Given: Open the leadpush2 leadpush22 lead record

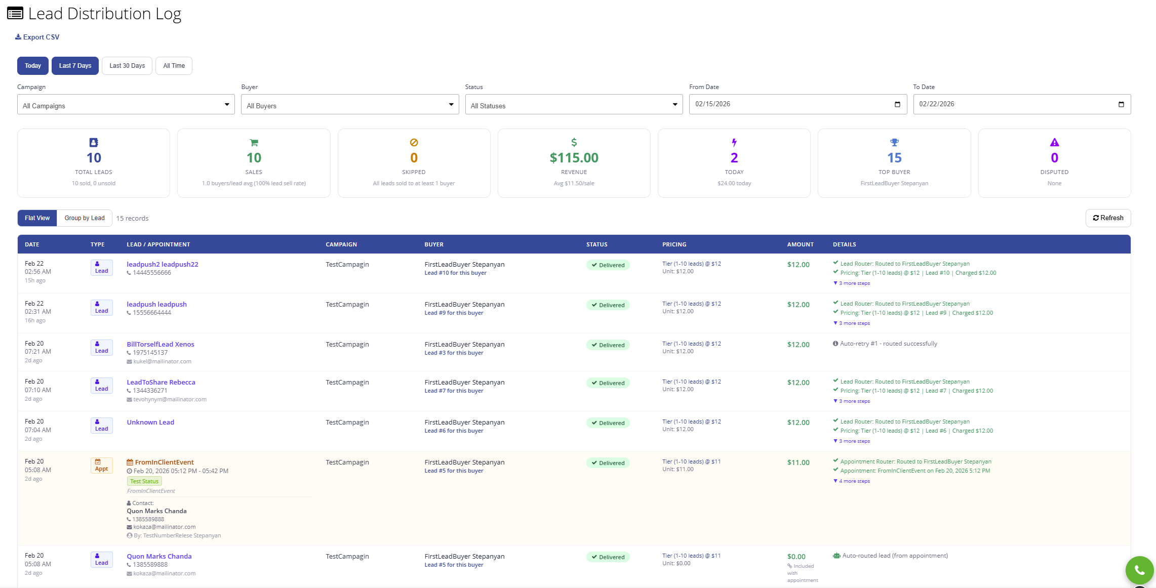Looking at the screenshot, I should point(163,264).
